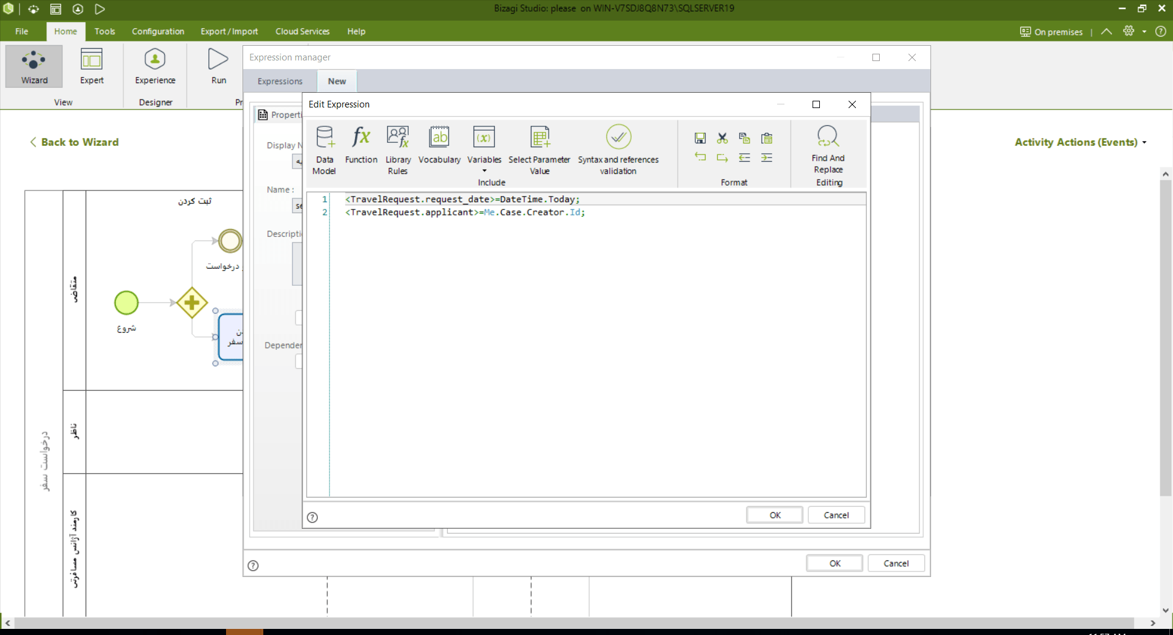
Task: Select the yellow parallel gateway diamond
Action: pyautogui.click(x=192, y=303)
